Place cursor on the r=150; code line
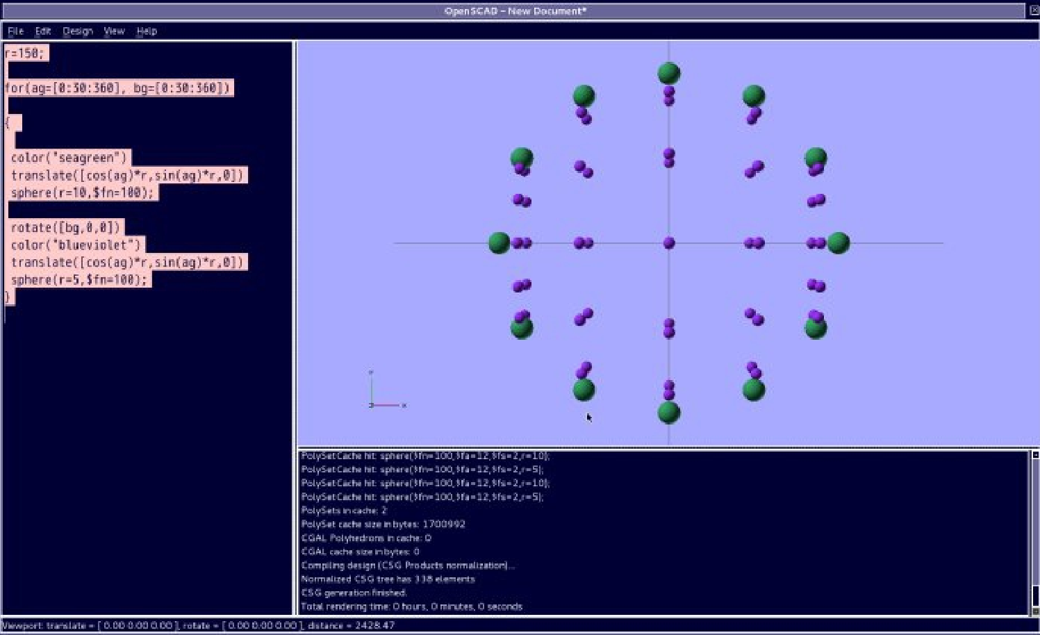This screenshot has height=635, width=1040. click(x=25, y=53)
